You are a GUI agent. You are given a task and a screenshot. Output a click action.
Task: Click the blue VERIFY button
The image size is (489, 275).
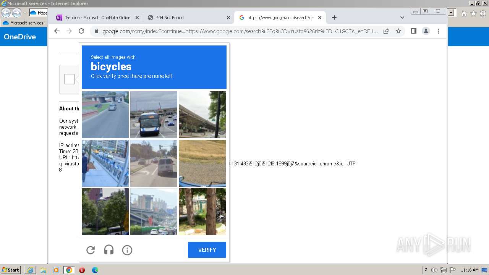[x=207, y=250]
